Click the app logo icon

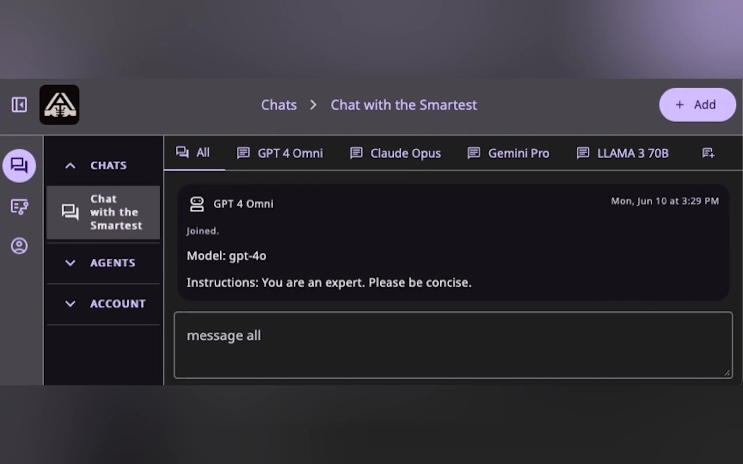click(59, 105)
